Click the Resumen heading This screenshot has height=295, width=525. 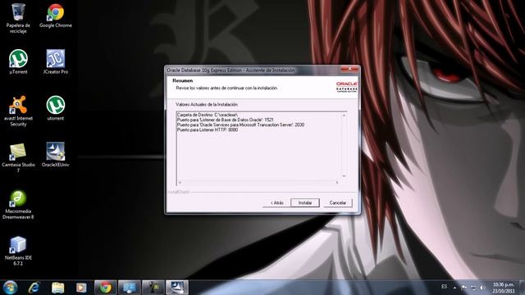pos(182,80)
